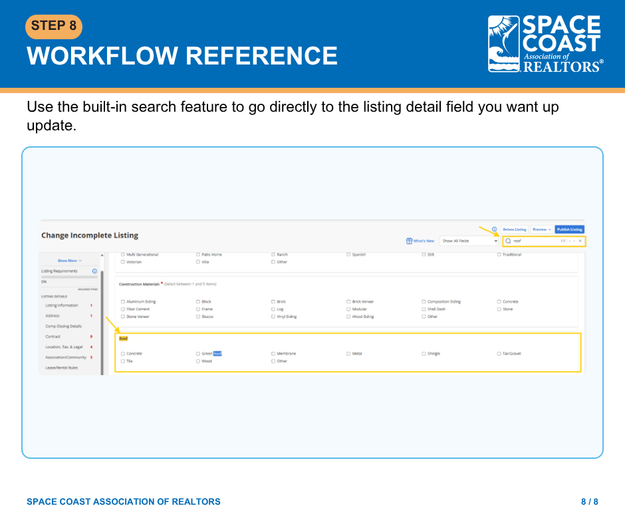
Task: Open the Listing Requirements info icon
Action: tap(94, 271)
